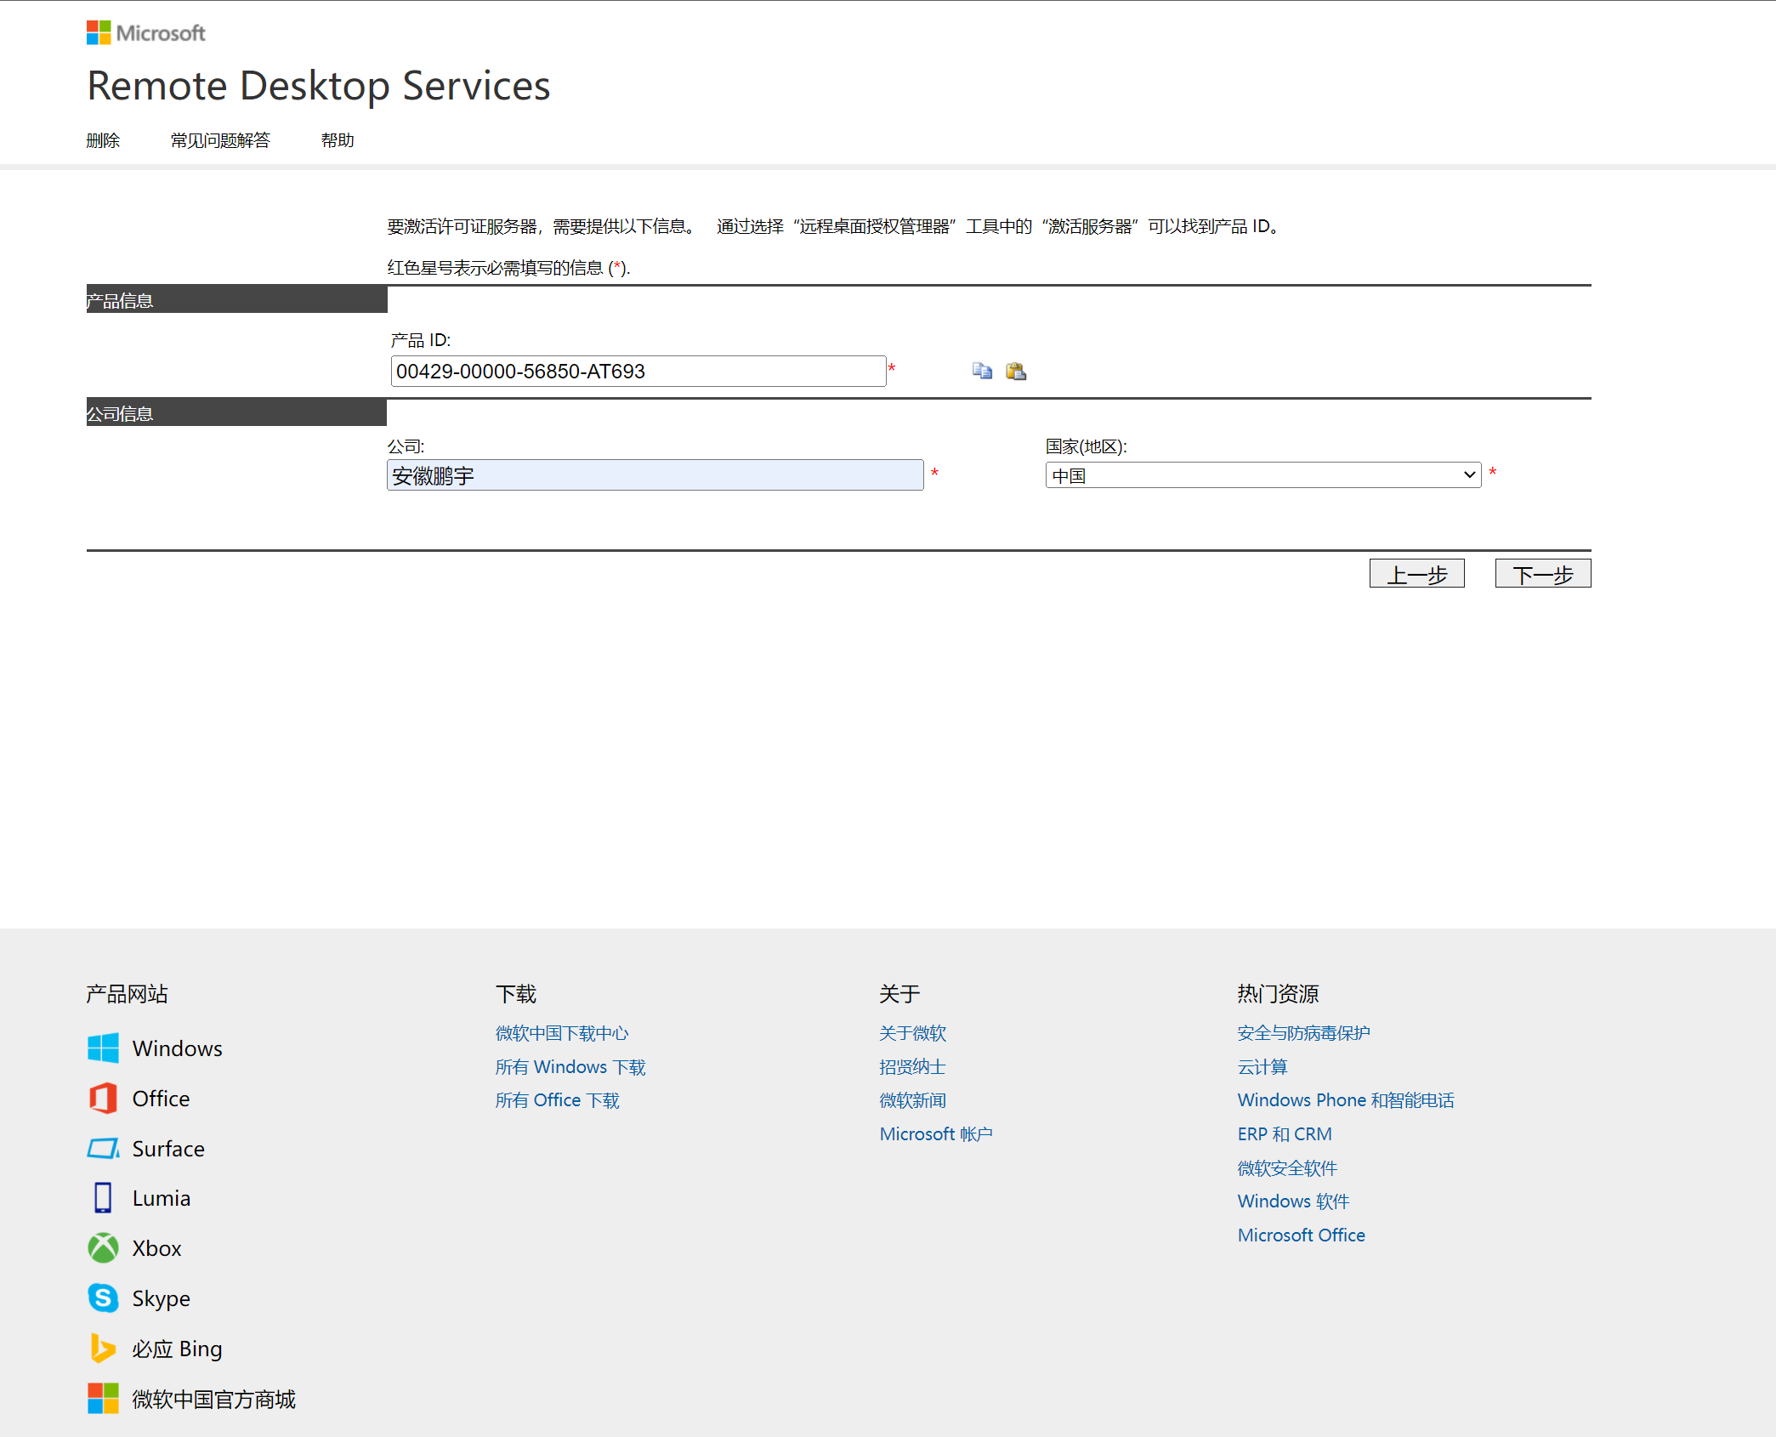Open the 云计算 link
The image size is (1776, 1437).
[1262, 1067]
